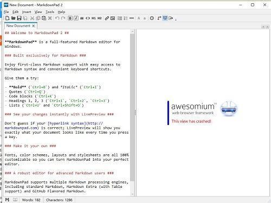The image size is (271, 203).
Task: Click the "## Welcome to MarkdownPad 2 ##" heading line
Action: pyautogui.click(x=37, y=33)
